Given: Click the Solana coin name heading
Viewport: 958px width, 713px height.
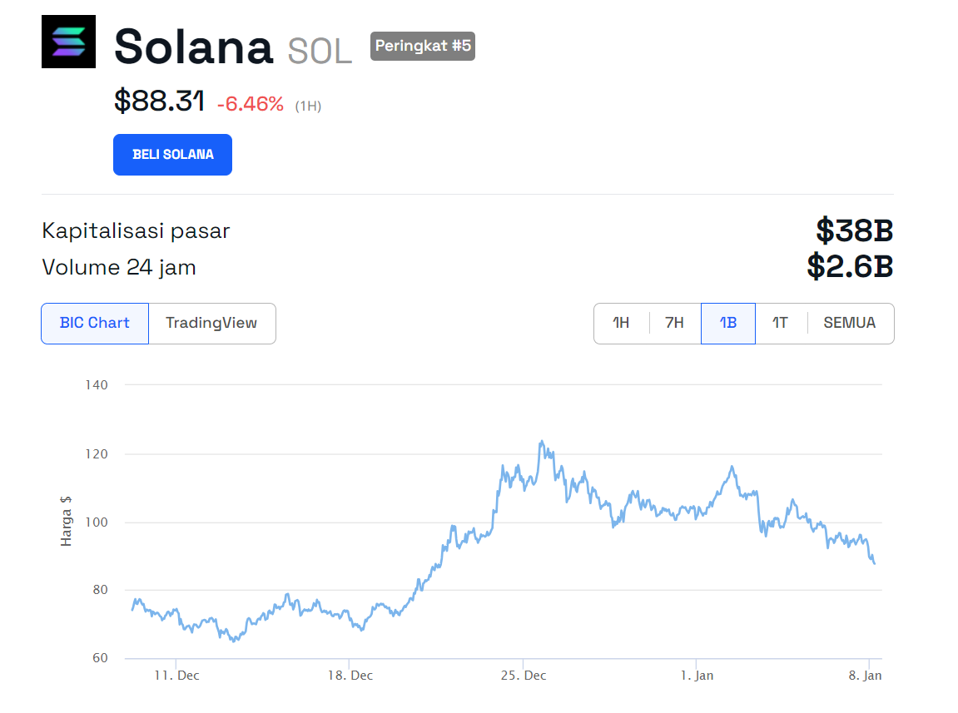Looking at the screenshot, I should [193, 47].
